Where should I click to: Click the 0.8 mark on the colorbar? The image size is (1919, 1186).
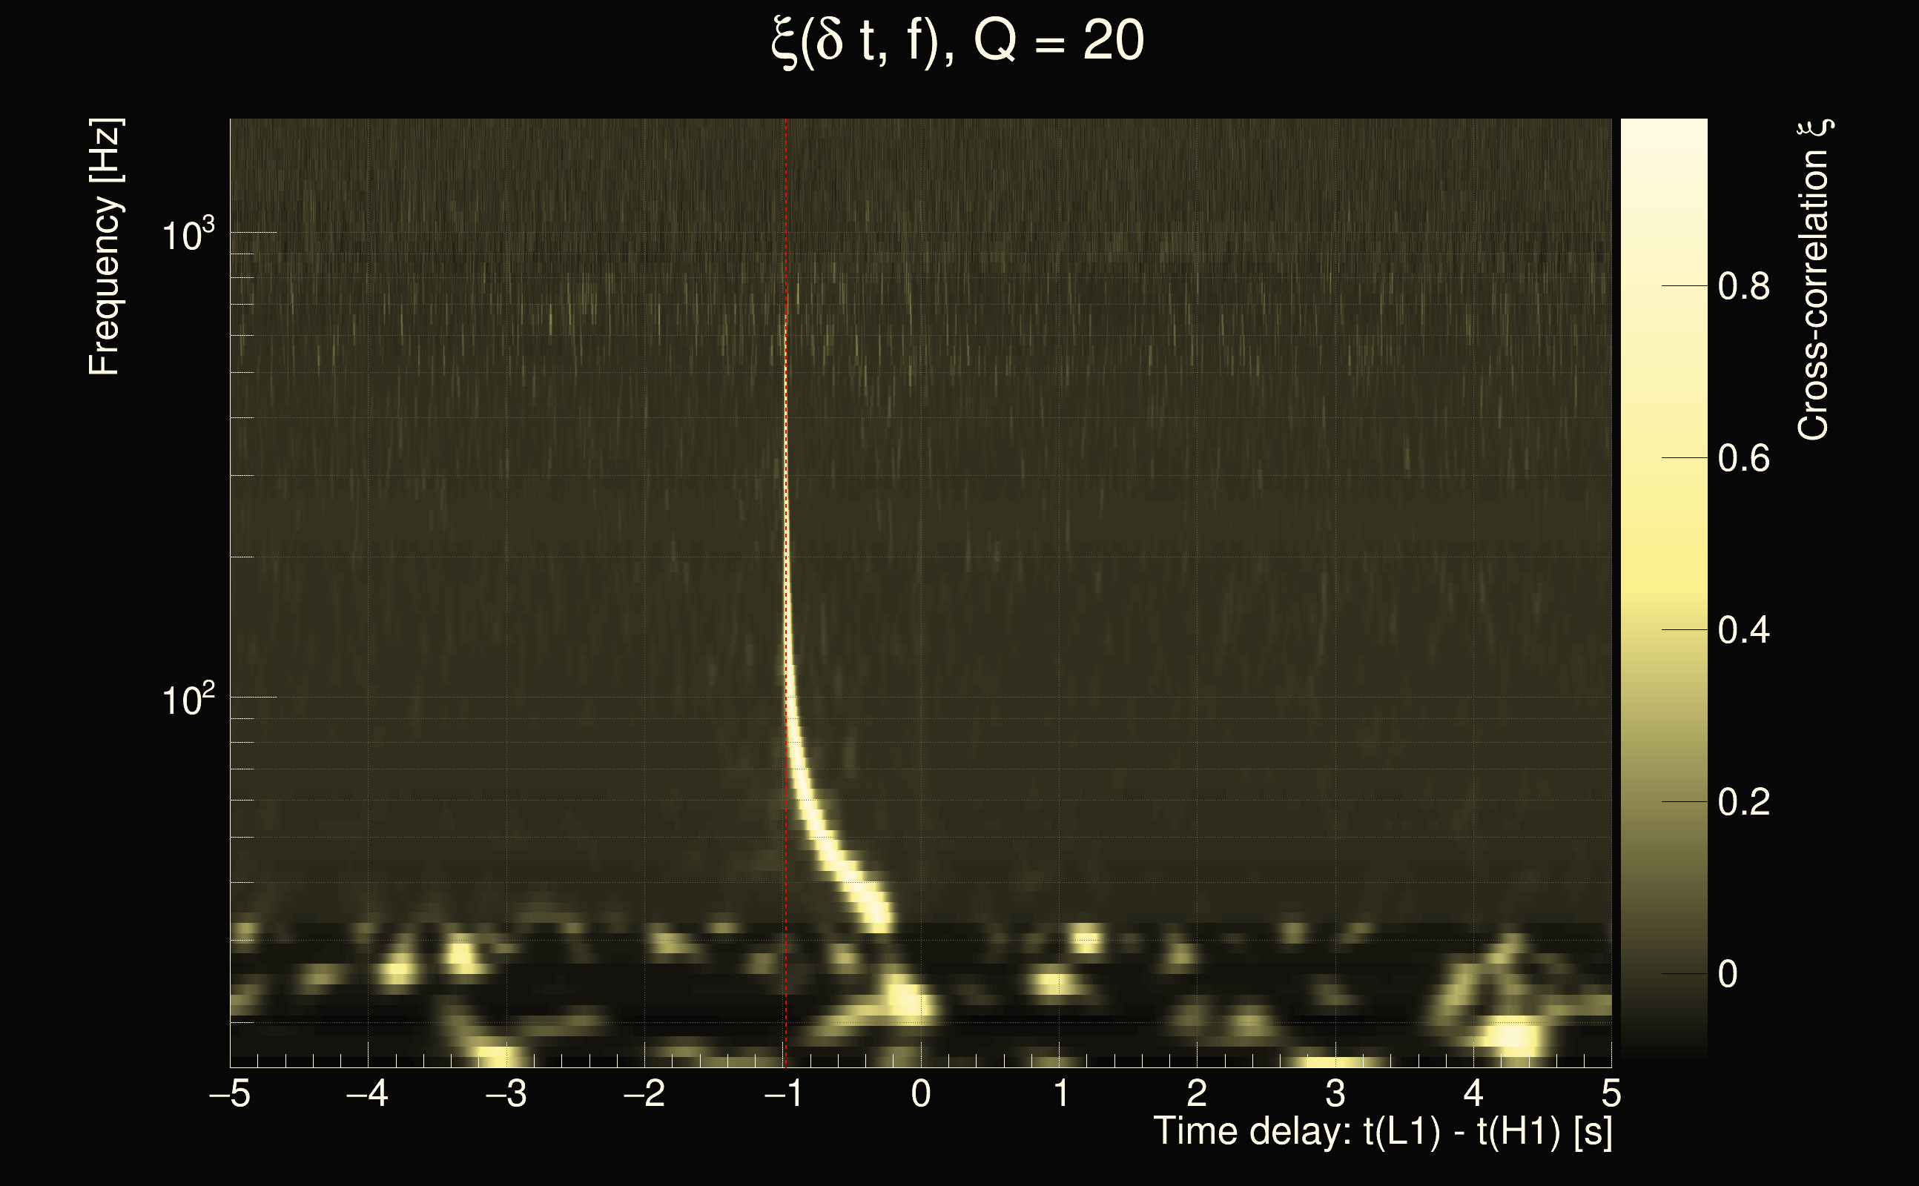[x=1743, y=286]
